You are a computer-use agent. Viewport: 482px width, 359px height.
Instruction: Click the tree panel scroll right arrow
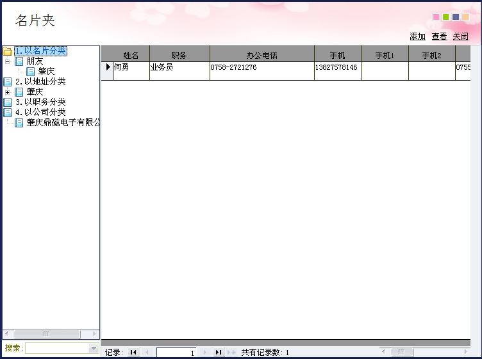click(x=95, y=334)
